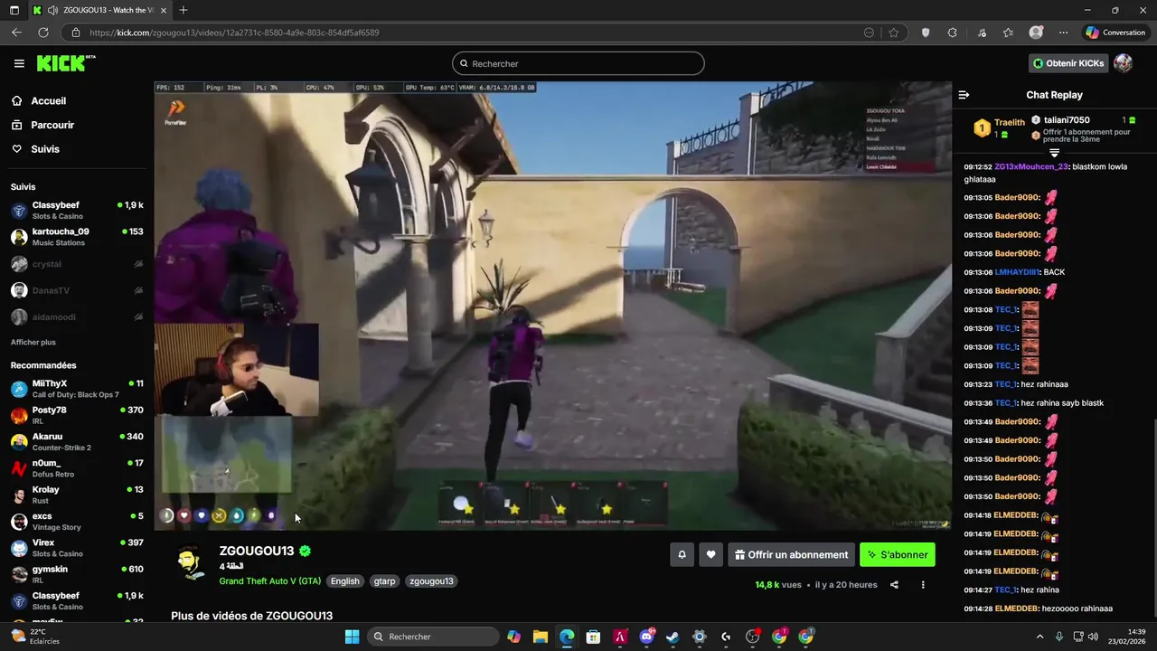
Task: Open Parcourir in the sidebar
Action: [x=52, y=125]
